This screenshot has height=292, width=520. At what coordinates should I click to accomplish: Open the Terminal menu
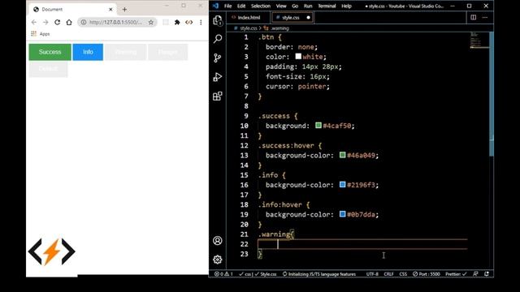327,6
